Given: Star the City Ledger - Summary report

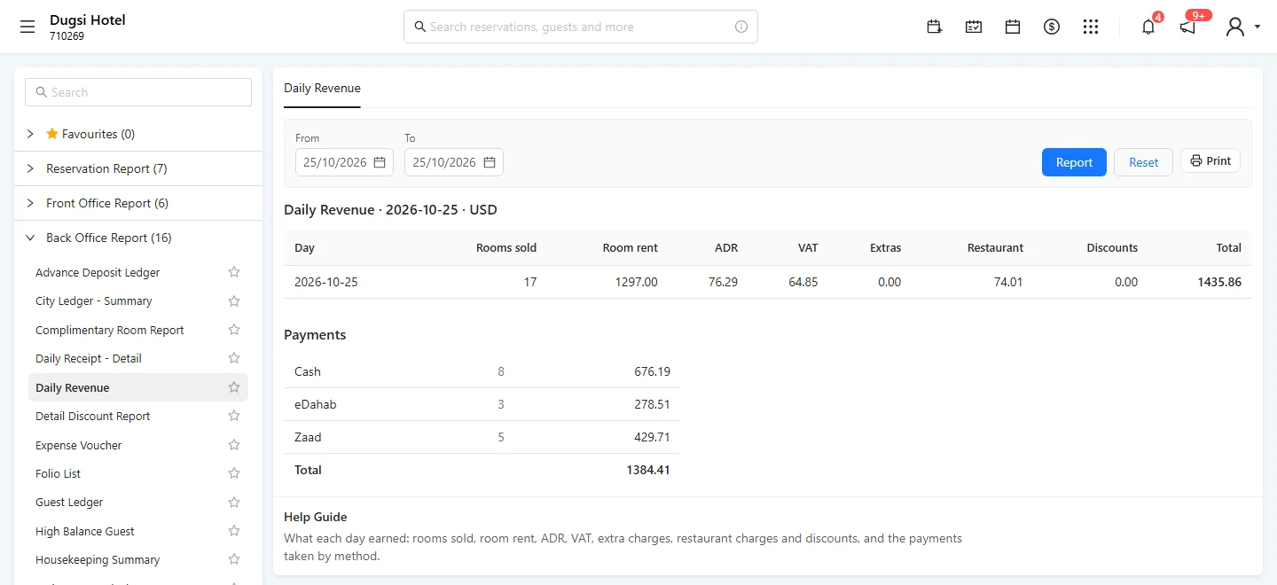Looking at the screenshot, I should (x=234, y=301).
